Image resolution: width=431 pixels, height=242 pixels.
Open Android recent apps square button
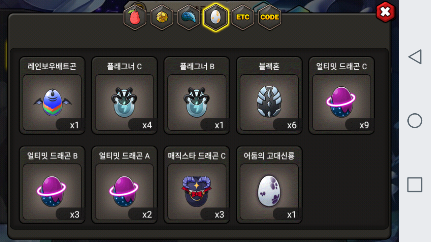(x=415, y=185)
